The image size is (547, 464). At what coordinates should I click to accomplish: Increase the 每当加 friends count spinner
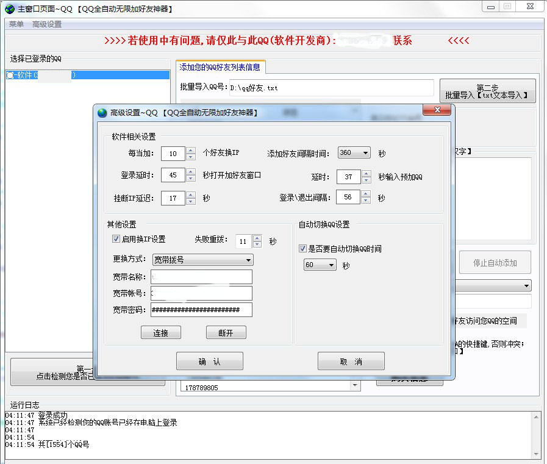190,151
